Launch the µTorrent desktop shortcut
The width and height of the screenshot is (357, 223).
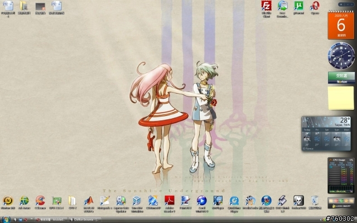[x=298, y=7]
